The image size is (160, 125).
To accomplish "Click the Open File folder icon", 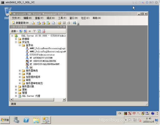I will [60, 23].
